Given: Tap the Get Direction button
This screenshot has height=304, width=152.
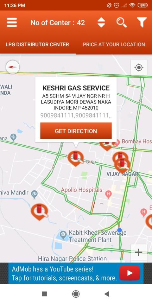Looking at the screenshot, I should click(76, 131).
